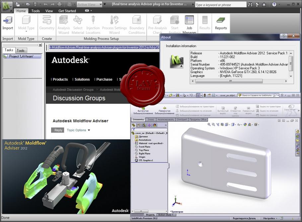Expand the Topic Options dropdown
302x222 pixels.
(78, 130)
